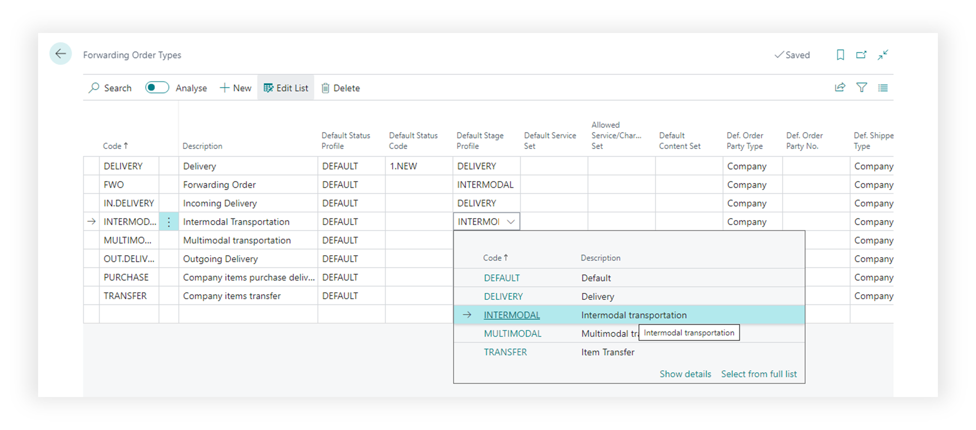Image resolution: width=976 pixels, height=430 pixels.
Task: Click the collapse page icon
Action: (883, 55)
